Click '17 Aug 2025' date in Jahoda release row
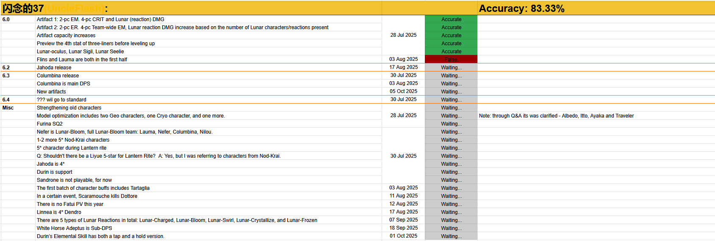715x241 pixels. pyautogui.click(x=403, y=67)
